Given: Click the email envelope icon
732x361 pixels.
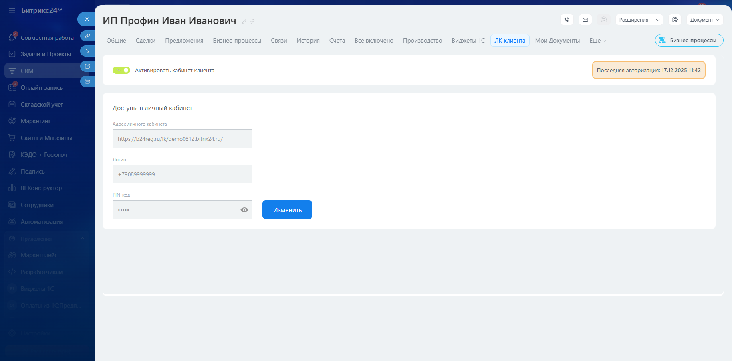Looking at the screenshot, I should [585, 20].
